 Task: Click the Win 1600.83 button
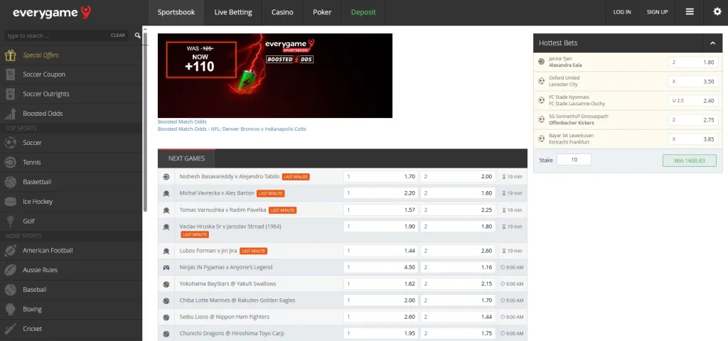pyautogui.click(x=689, y=161)
